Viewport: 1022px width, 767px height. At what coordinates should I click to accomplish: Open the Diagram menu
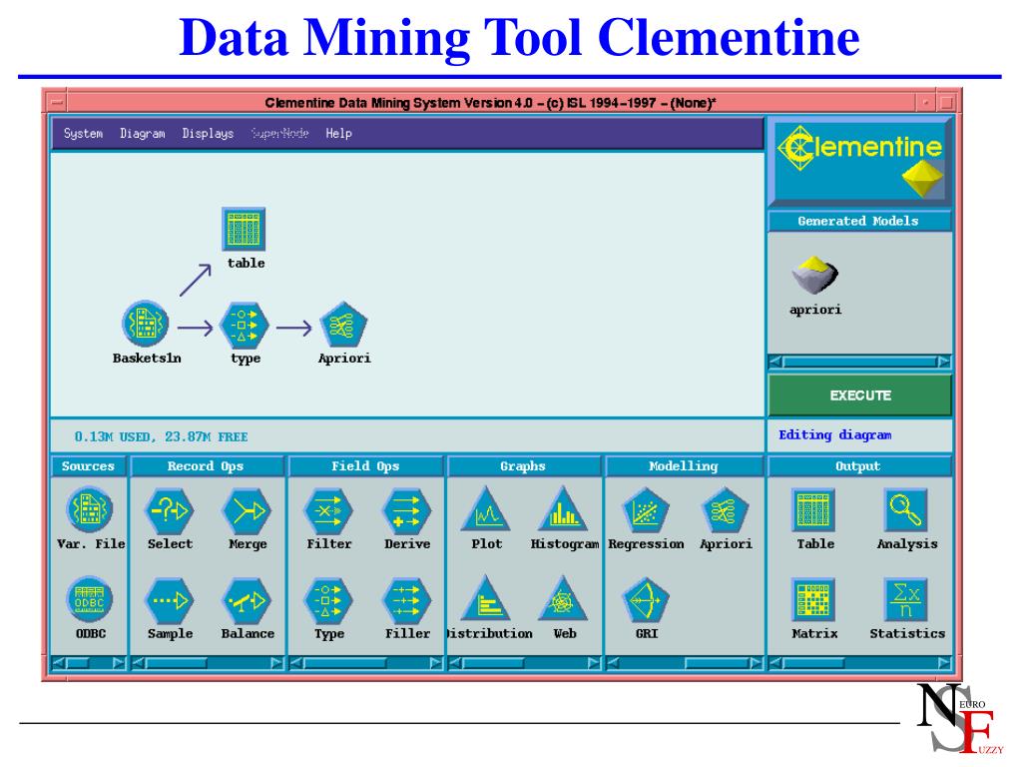pyautogui.click(x=142, y=134)
